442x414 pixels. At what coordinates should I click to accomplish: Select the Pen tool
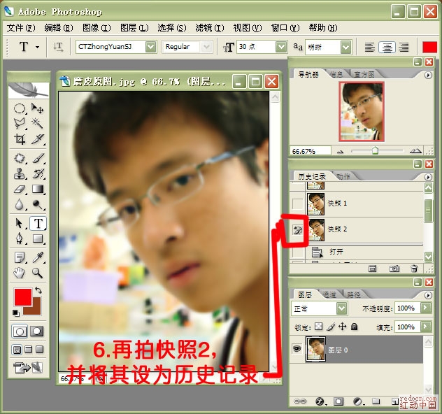click(20, 238)
